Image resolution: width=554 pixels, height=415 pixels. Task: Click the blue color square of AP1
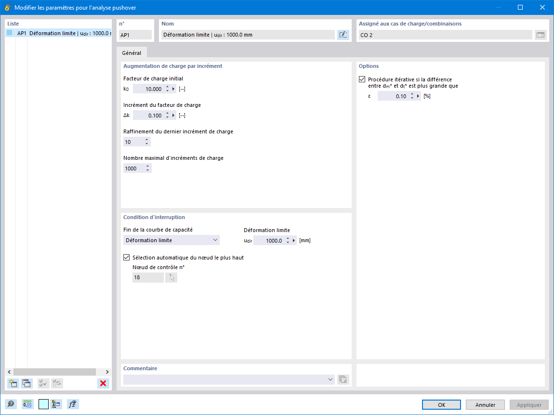click(x=10, y=33)
